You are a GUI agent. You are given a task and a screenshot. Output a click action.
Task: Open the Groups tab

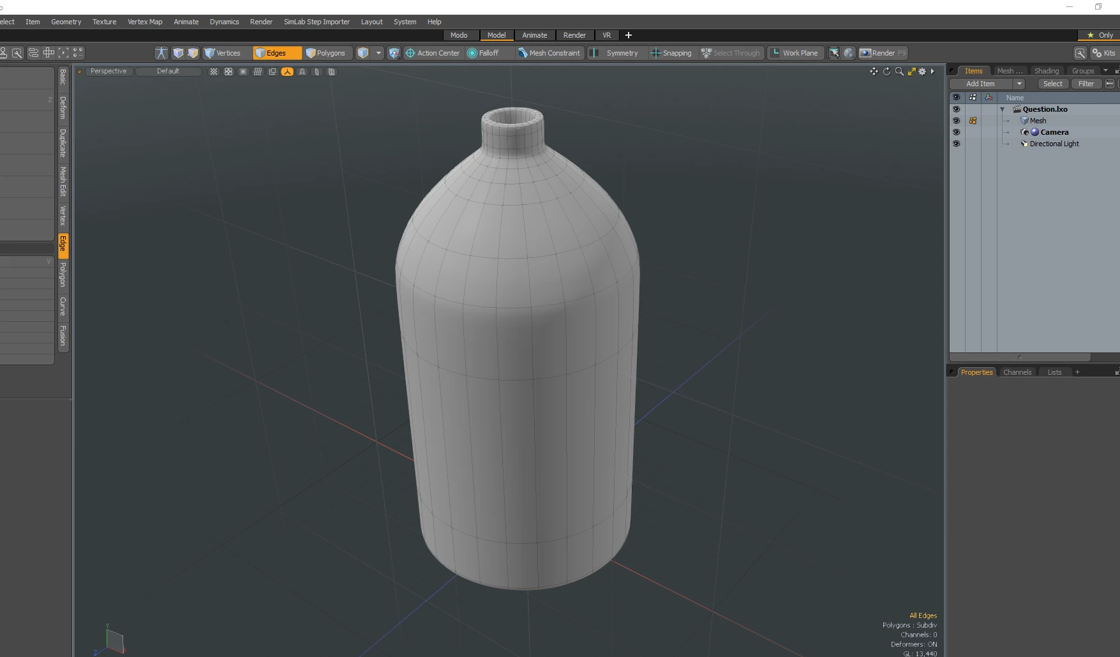(x=1082, y=71)
